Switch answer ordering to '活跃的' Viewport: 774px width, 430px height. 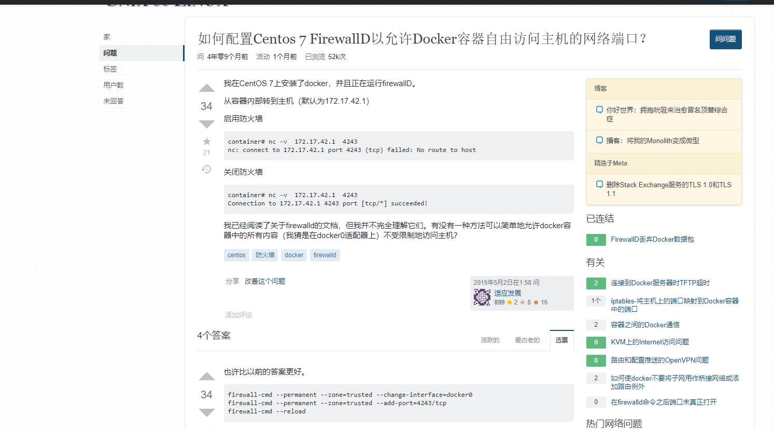[489, 340]
